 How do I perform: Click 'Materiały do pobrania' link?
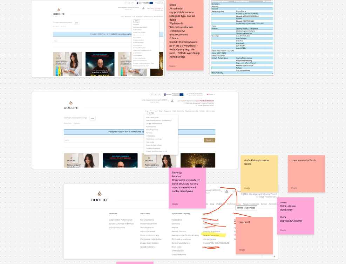point(211,231)
